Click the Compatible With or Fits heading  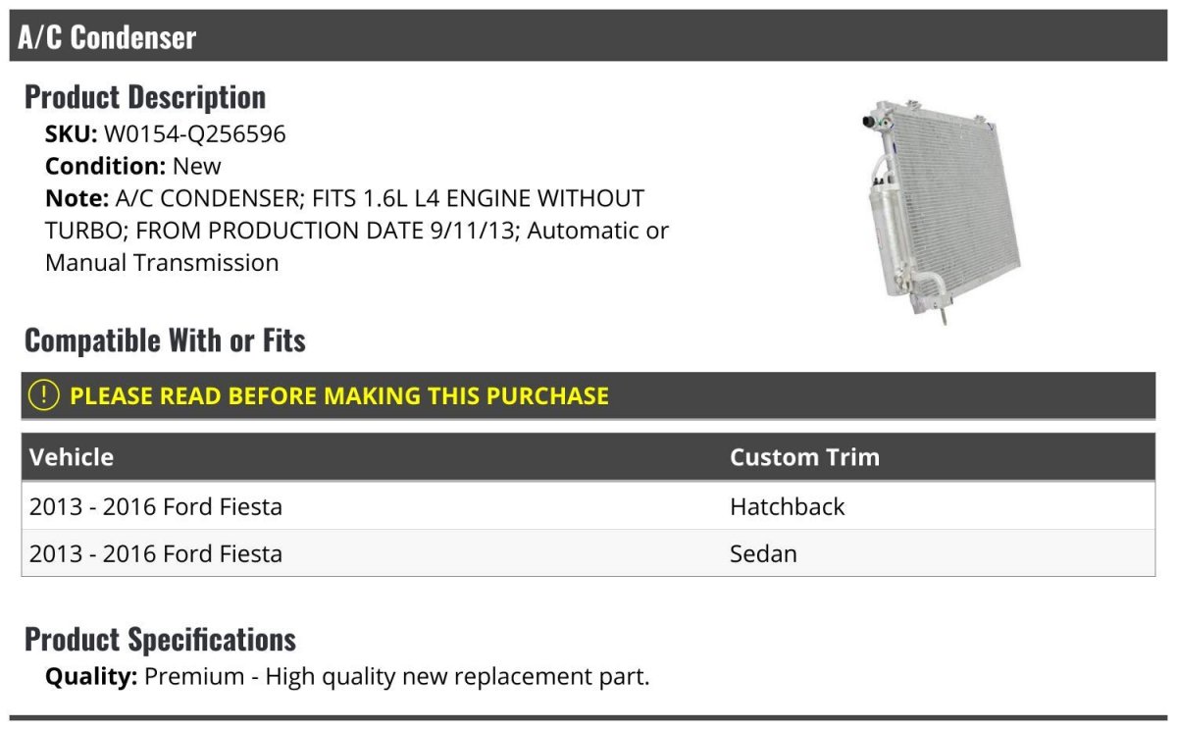pyautogui.click(x=165, y=340)
